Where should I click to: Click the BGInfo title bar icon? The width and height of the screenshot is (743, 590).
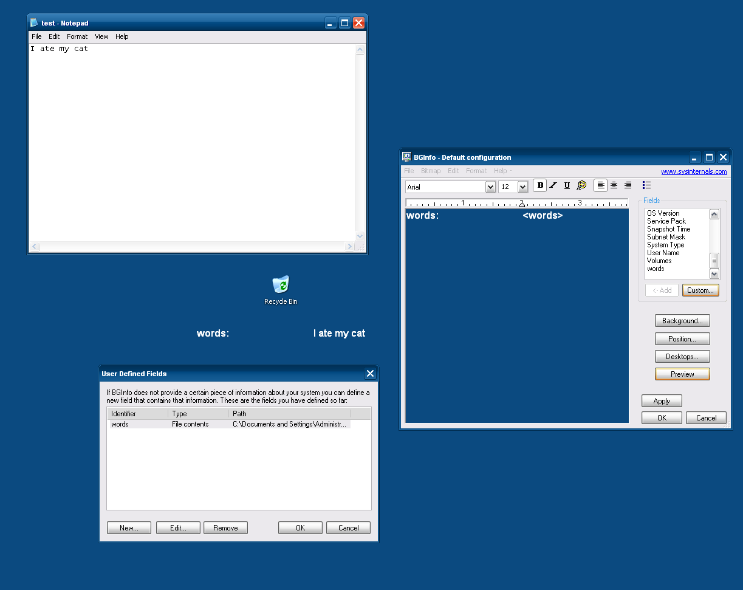[407, 157]
